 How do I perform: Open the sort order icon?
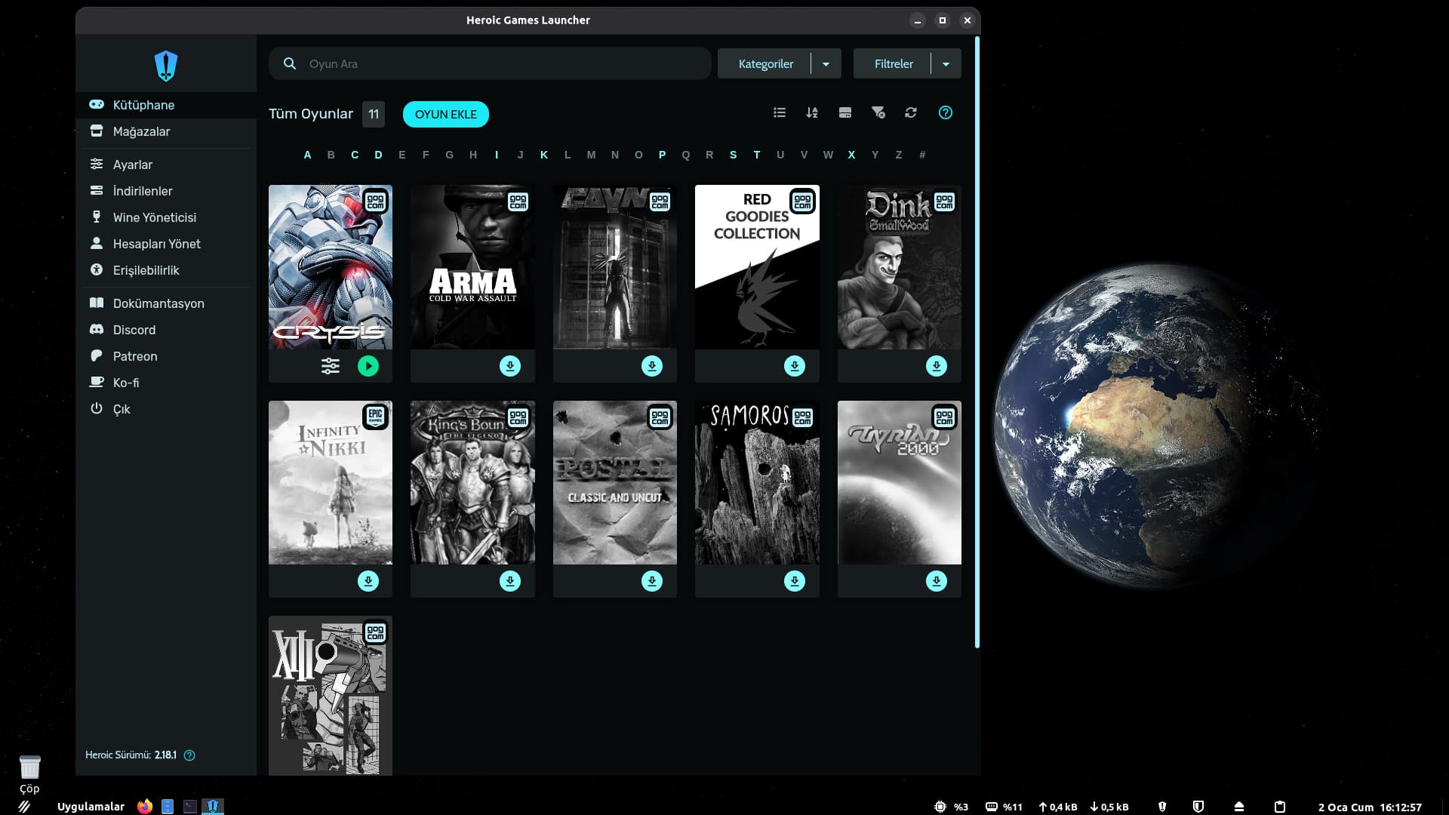(812, 112)
